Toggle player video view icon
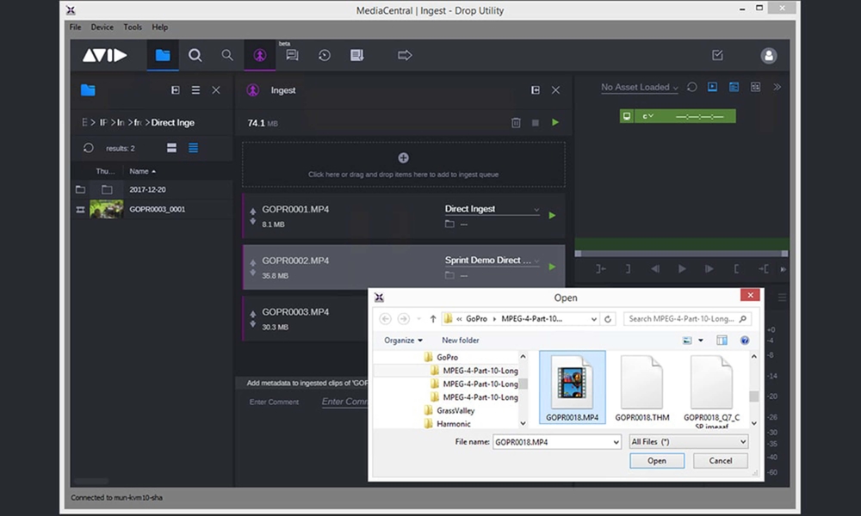The image size is (861, 516). click(712, 87)
